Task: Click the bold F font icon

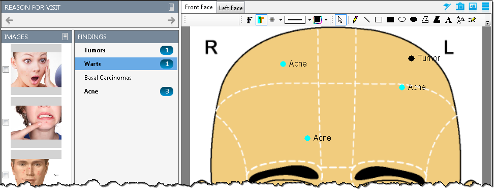Action: pos(249,20)
